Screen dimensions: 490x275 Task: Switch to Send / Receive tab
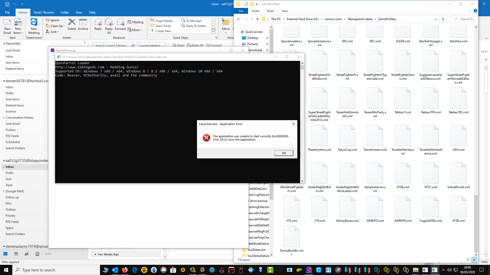point(44,12)
